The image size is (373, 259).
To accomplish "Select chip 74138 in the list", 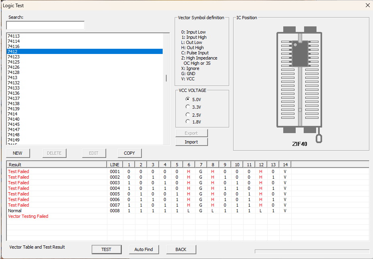I will (x=14, y=104).
